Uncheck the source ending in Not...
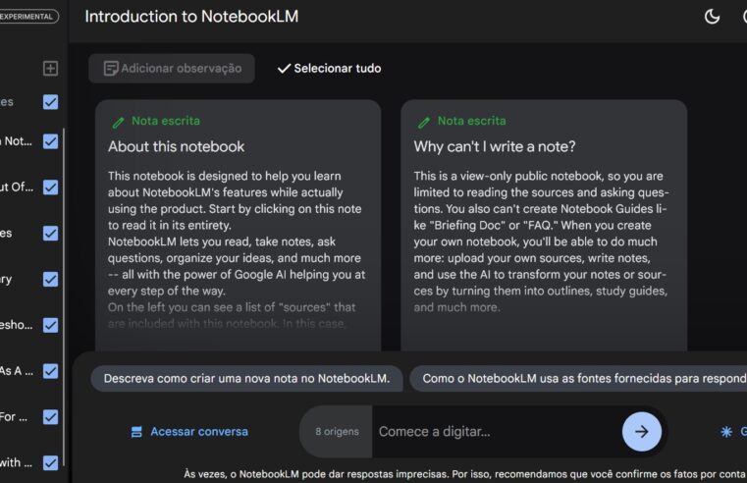This screenshot has height=483, width=747. click(x=50, y=141)
